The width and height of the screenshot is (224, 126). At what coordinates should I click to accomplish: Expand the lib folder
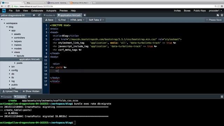[x=9, y=77]
